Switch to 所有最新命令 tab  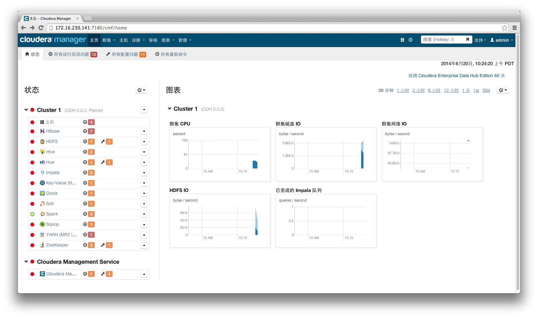(x=171, y=54)
